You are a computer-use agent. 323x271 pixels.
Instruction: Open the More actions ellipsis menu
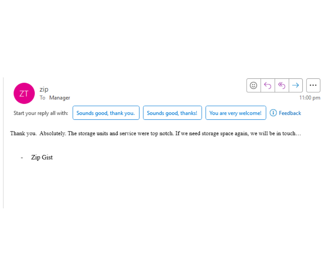tap(313, 86)
